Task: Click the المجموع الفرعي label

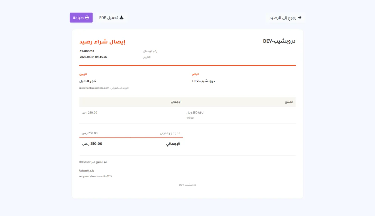Action: pyautogui.click(x=170, y=133)
